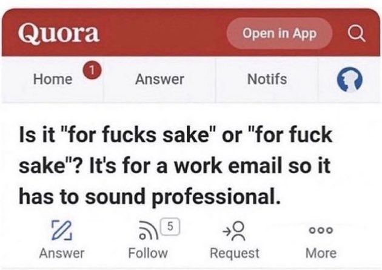Click the Follow text label
The width and height of the screenshot is (382, 270).
pyautogui.click(x=149, y=253)
